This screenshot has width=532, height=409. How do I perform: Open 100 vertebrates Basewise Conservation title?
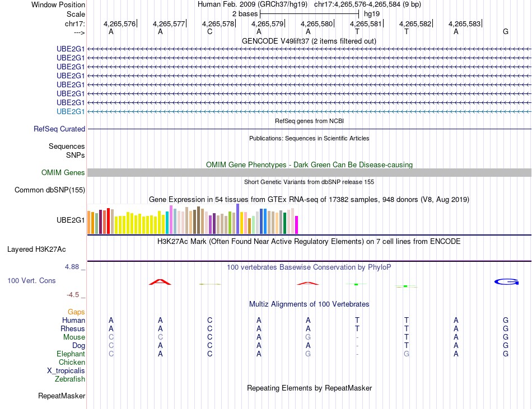309,267
